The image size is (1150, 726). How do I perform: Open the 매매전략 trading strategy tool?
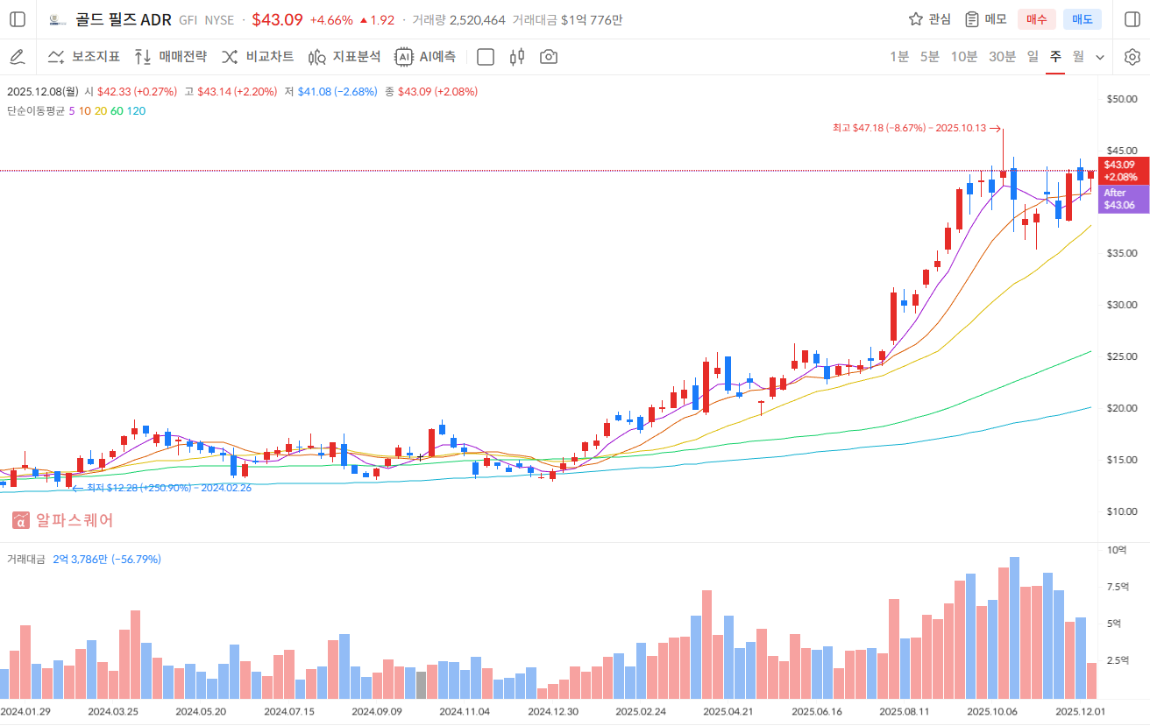tap(171, 57)
